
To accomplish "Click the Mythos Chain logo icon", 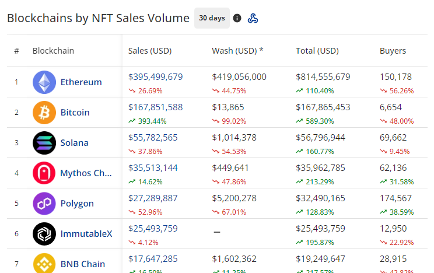I will [44, 173].
